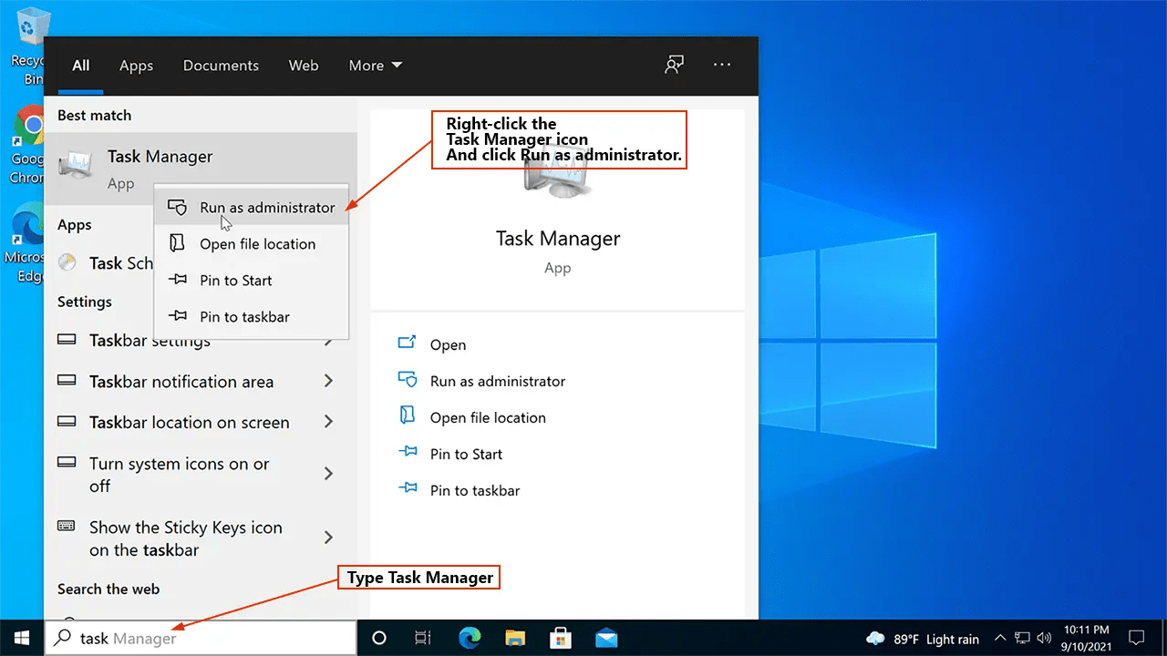This screenshot has height=656, width=1167.
Task: Switch to the Web search tab
Action: pos(304,66)
